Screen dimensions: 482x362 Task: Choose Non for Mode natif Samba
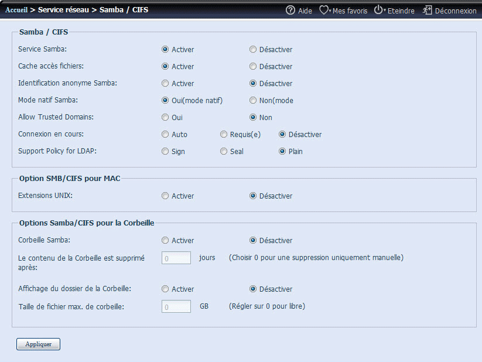[253, 101]
